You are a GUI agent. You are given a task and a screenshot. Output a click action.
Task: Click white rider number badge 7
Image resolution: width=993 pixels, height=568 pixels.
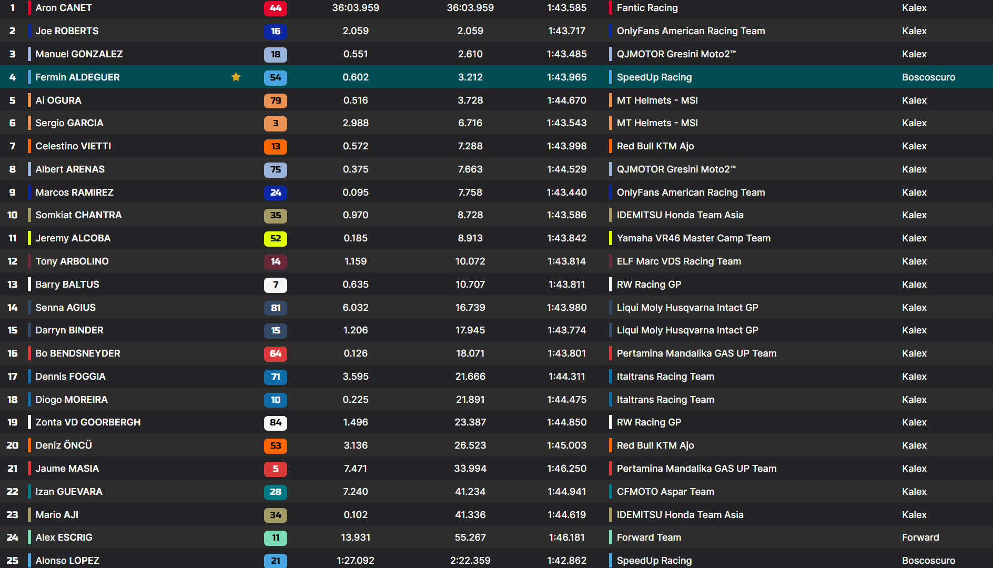[x=276, y=285]
